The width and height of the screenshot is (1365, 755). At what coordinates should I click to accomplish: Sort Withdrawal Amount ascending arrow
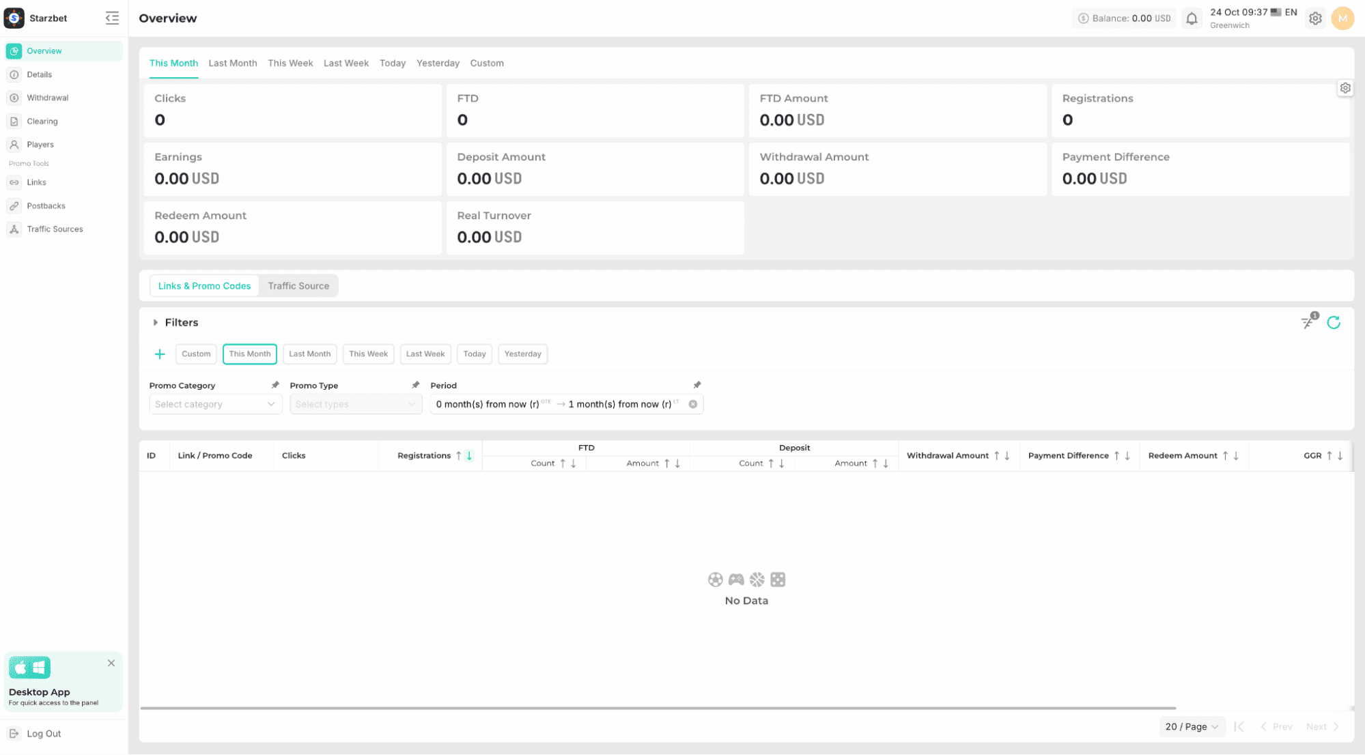pyautogui.click(x=996, y=456)
